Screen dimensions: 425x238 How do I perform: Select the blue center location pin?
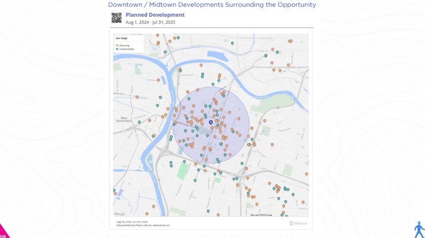pos(211,122)
